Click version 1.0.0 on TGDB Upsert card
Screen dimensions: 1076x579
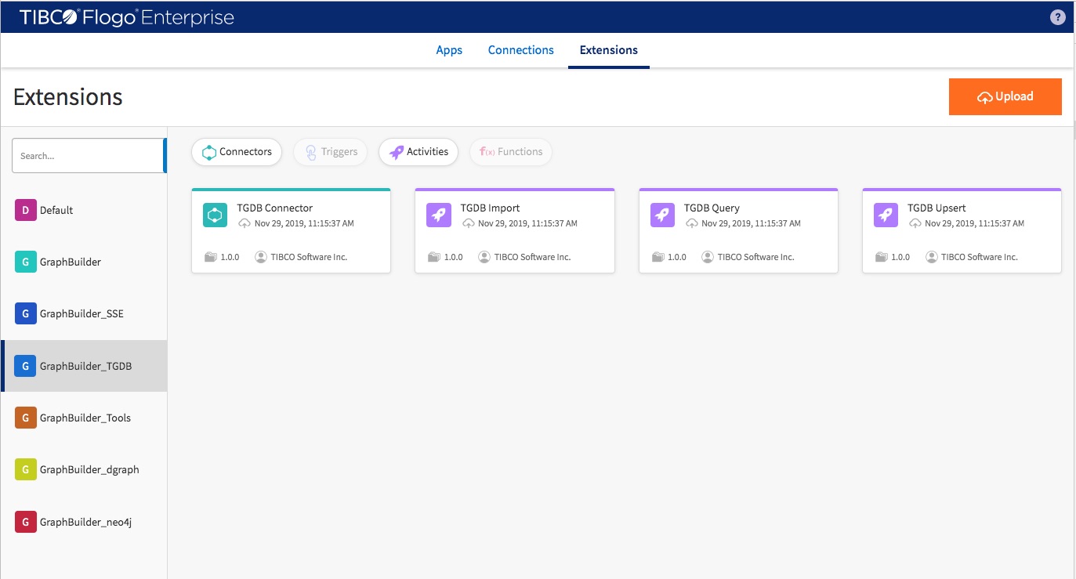coord(900,257)
